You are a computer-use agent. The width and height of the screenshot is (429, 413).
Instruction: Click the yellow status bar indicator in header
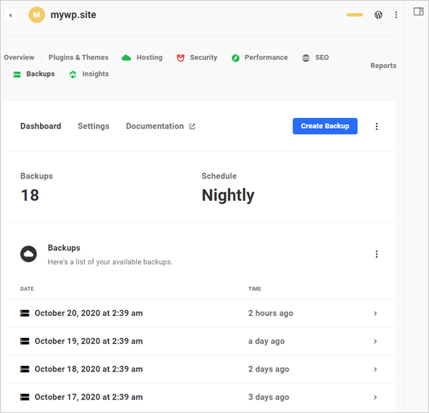[355, 15]
